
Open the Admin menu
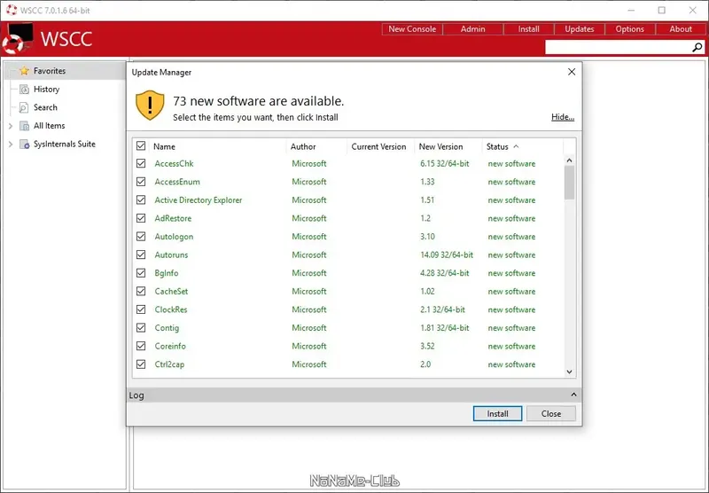(x=472, y=29)
